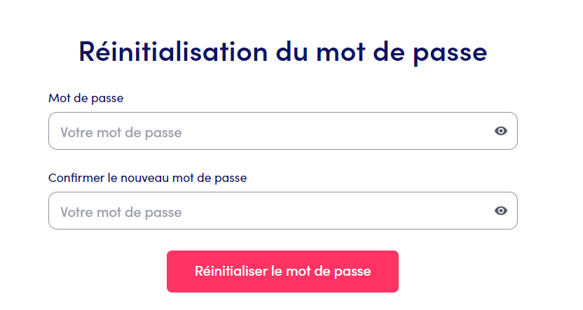Unmask the Confirmer le nouveau mot de passe entry

coord(500,211)
